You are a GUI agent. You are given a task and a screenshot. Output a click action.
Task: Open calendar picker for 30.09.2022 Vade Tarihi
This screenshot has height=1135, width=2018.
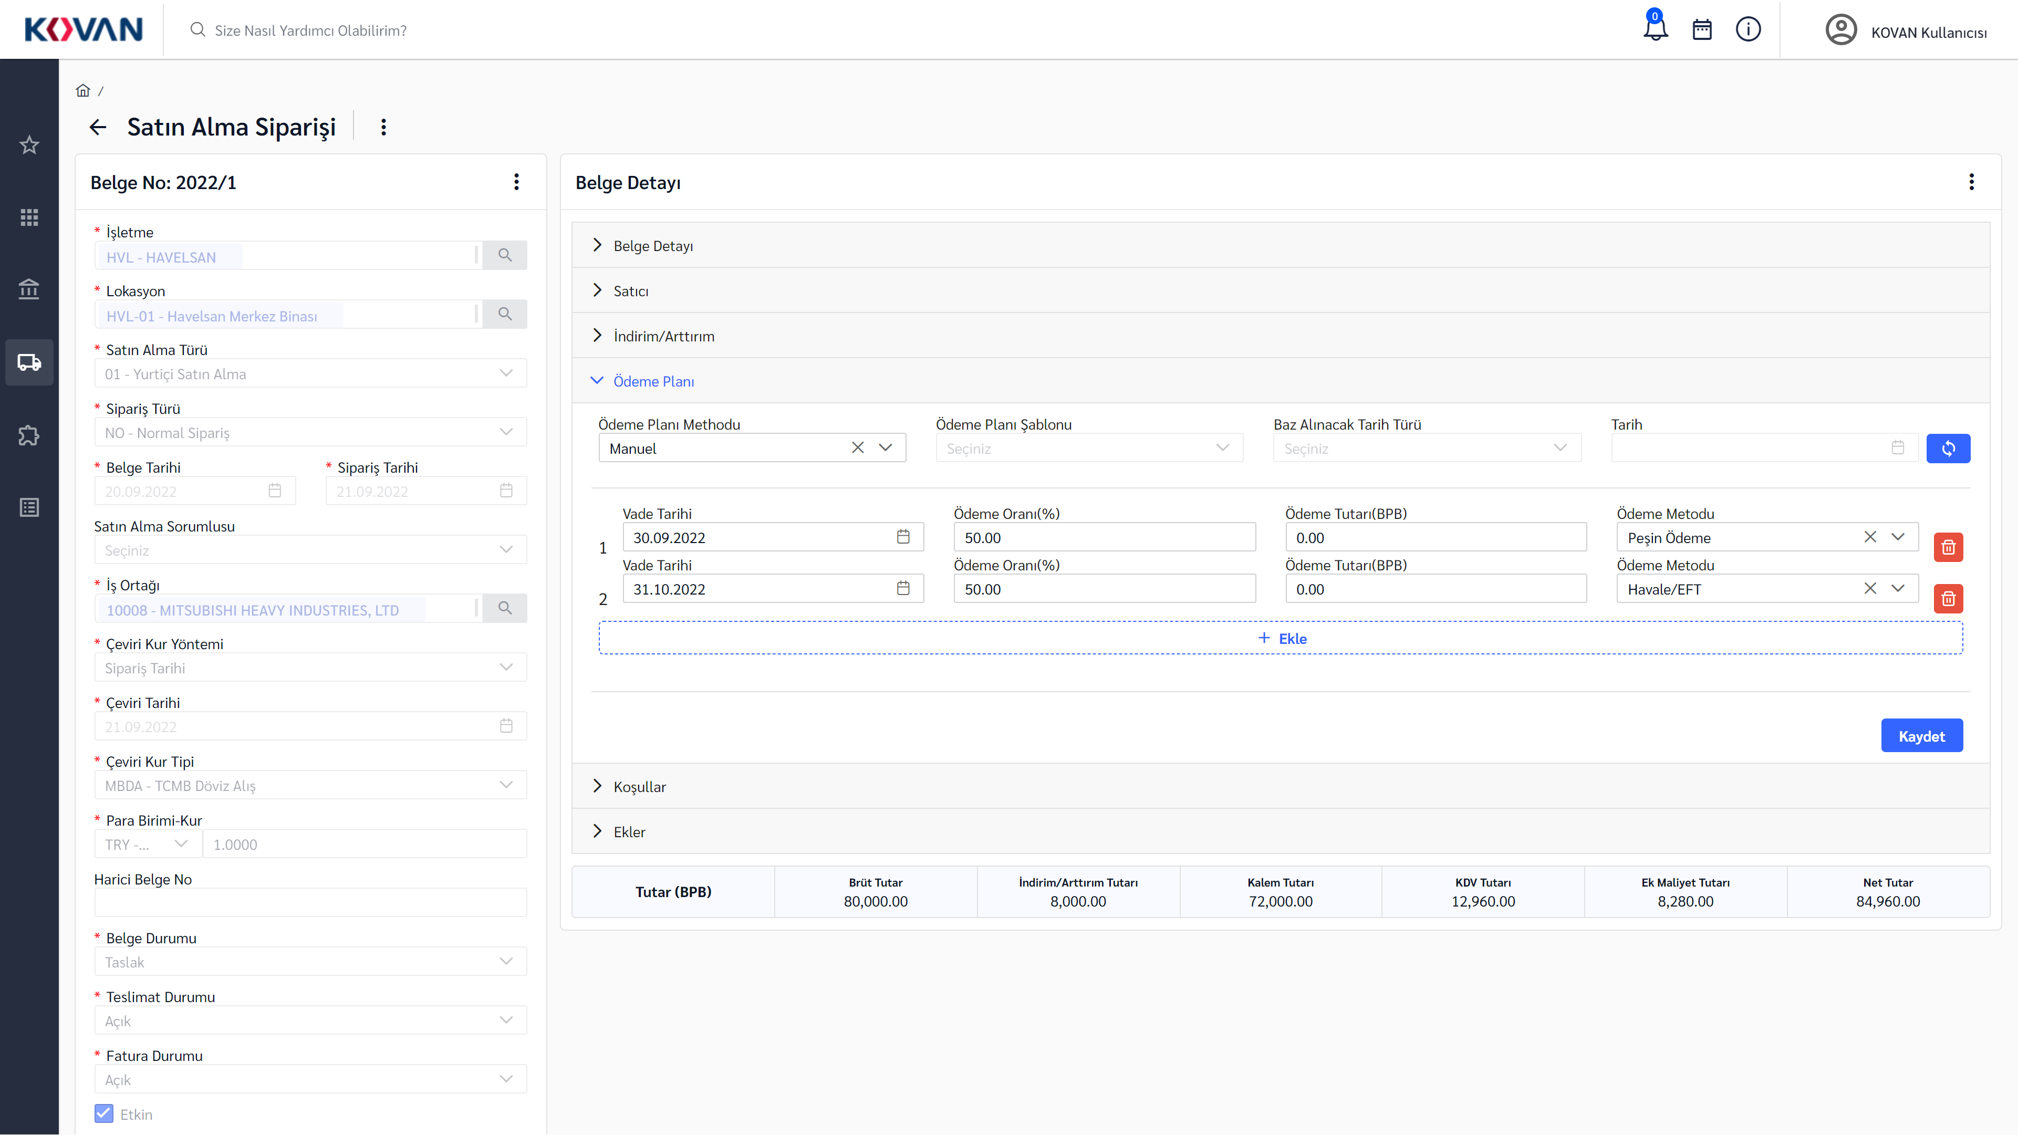[902, 537]
